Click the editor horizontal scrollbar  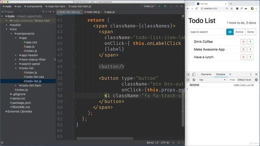105,138
